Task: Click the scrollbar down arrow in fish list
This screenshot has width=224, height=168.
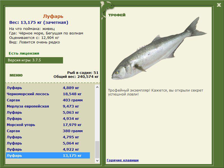Action: pyautogui.click(x=97, y=160)
